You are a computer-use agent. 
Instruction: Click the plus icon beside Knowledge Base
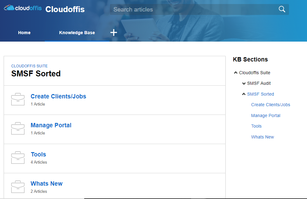tap(113, 33)
